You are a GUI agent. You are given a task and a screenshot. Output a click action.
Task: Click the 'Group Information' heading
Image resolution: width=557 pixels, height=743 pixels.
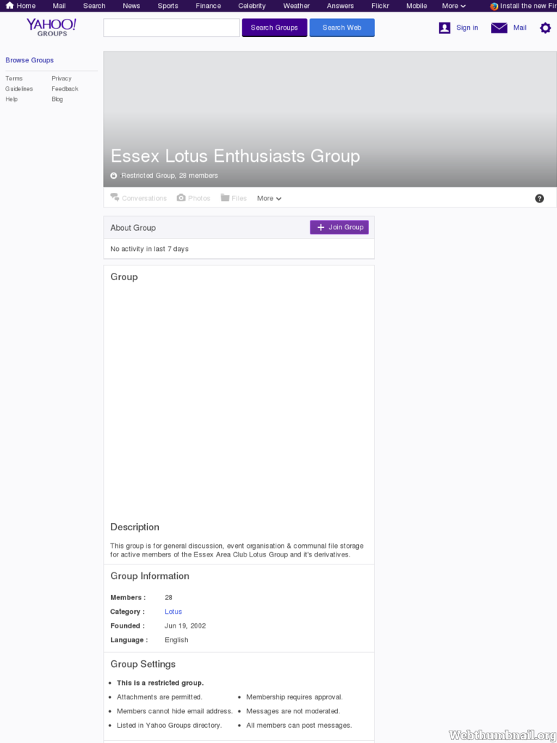point(149,576)
